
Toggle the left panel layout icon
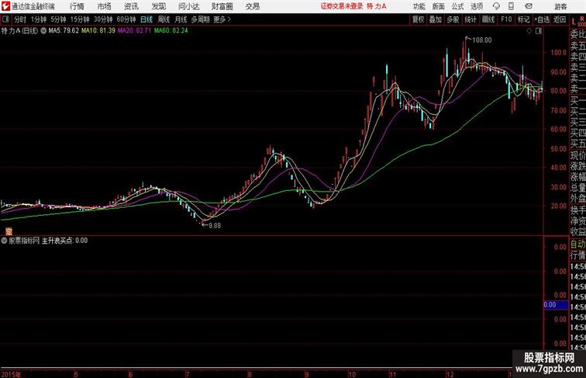pos(5,19)
